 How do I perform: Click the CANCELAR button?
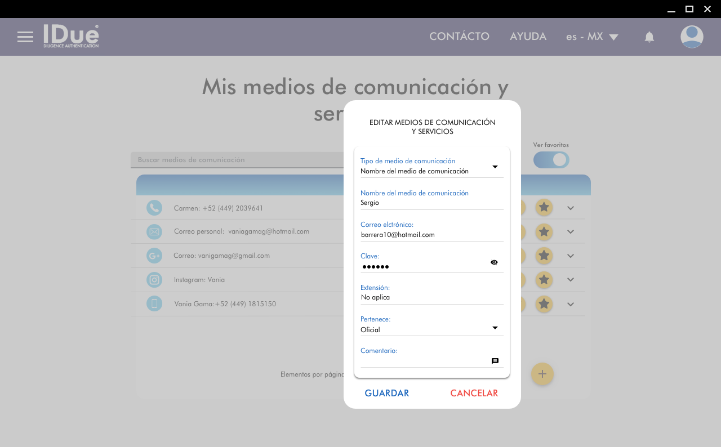point(474,394)
